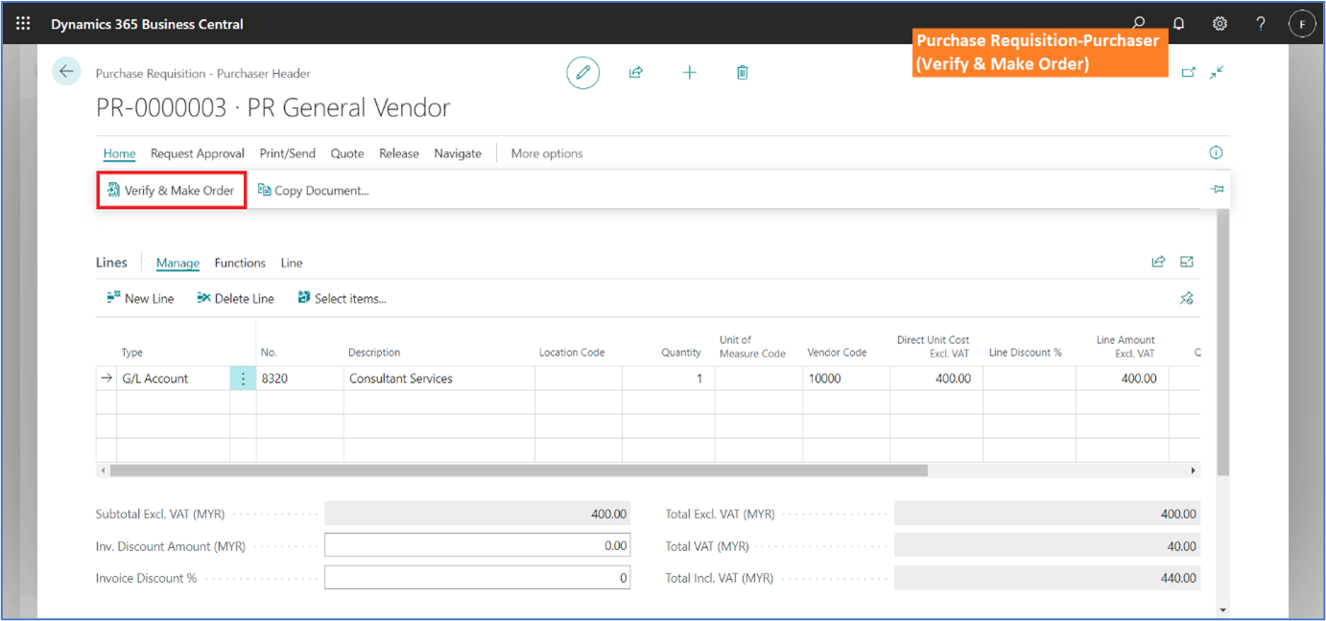Click the Quantity column header
Viewport: 1326px width, 621px height.
click(681, 353)
